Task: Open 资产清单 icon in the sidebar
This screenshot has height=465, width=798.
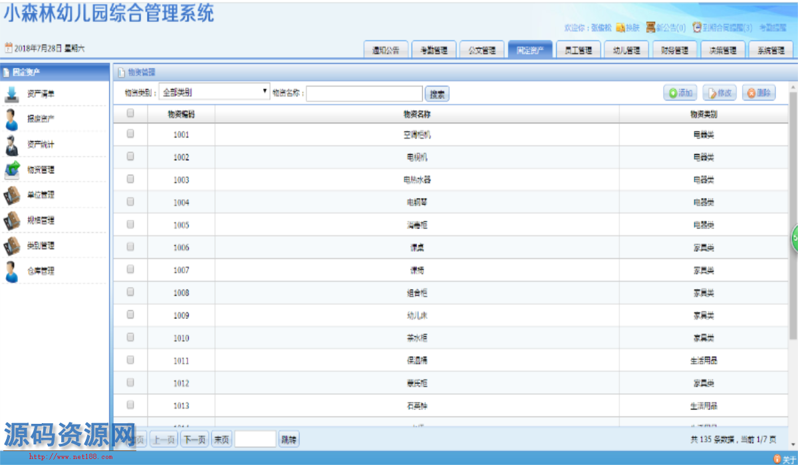Action: [x=12, y=94]
